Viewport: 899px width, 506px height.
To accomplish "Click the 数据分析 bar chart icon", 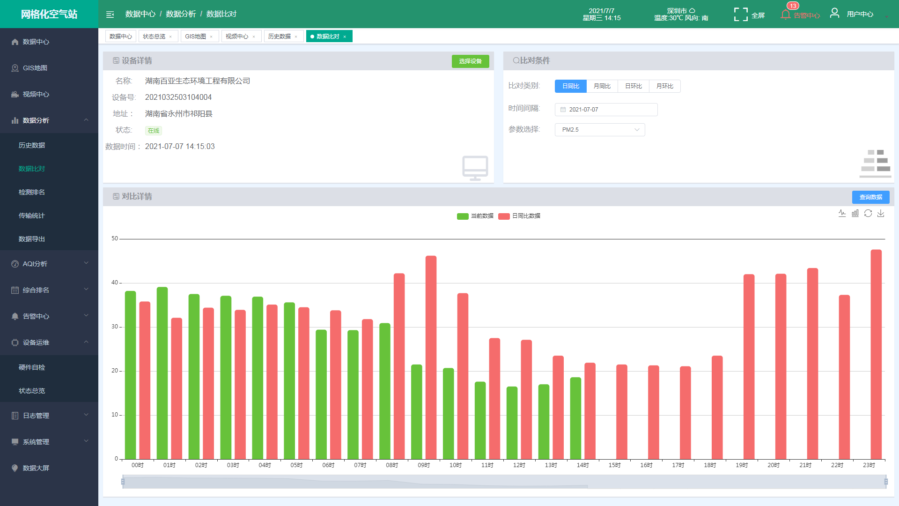I will coord(15,120).
